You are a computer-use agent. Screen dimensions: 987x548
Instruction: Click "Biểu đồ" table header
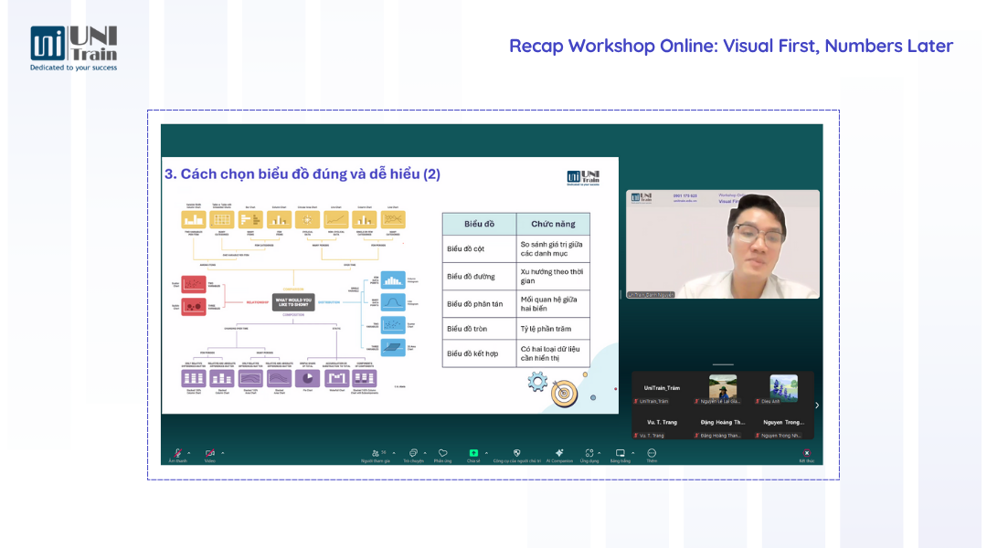(x=479, y=224)
